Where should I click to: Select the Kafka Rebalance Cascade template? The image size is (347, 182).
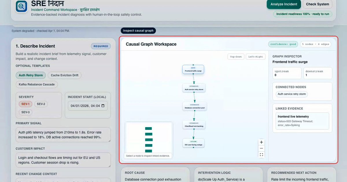point(37,85)
